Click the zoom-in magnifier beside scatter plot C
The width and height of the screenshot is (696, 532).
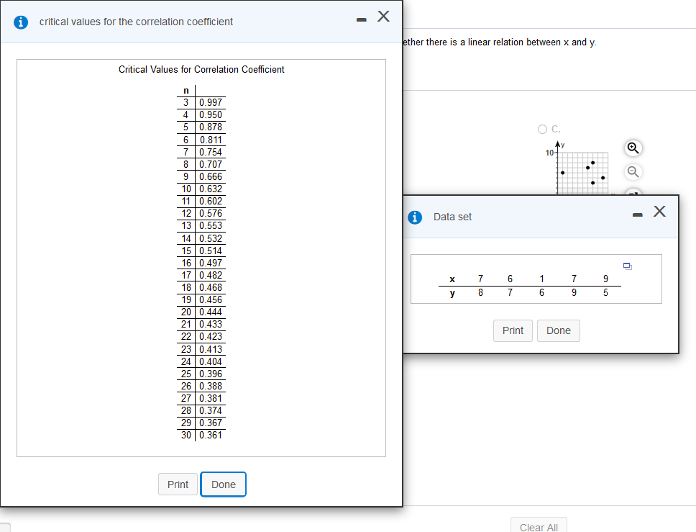(x=632, y=148)
